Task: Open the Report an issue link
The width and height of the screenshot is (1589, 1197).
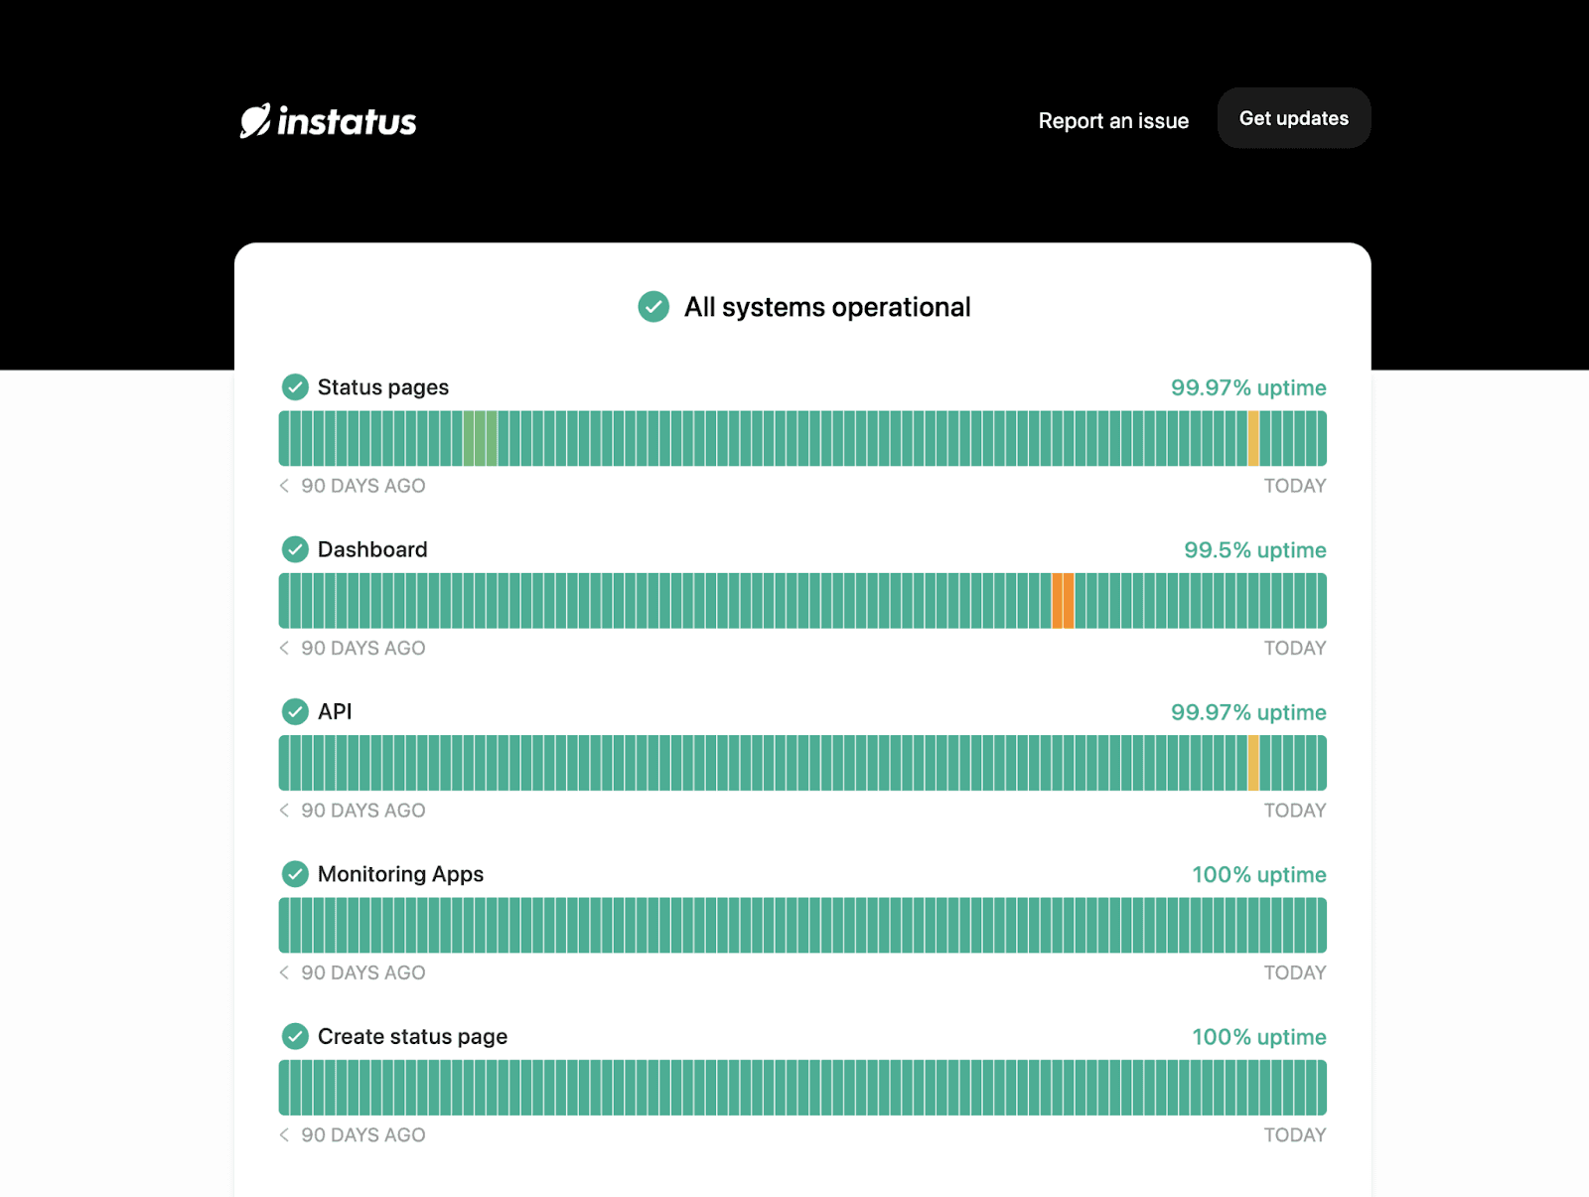Action: pyautogui.click(x=1113, y=121)
